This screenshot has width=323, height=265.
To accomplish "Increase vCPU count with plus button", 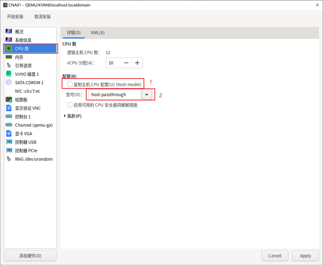I will (x=137, y=63).
